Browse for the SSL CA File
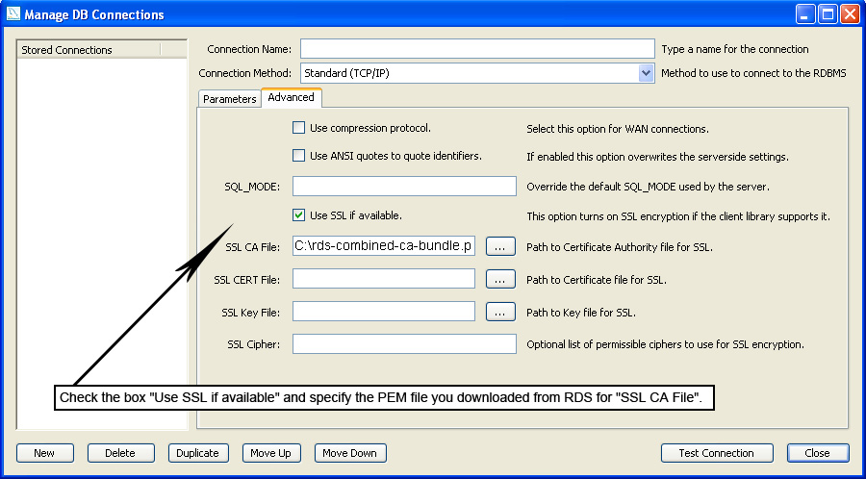This screenshot has width=866, height=479. coord(500,246)
